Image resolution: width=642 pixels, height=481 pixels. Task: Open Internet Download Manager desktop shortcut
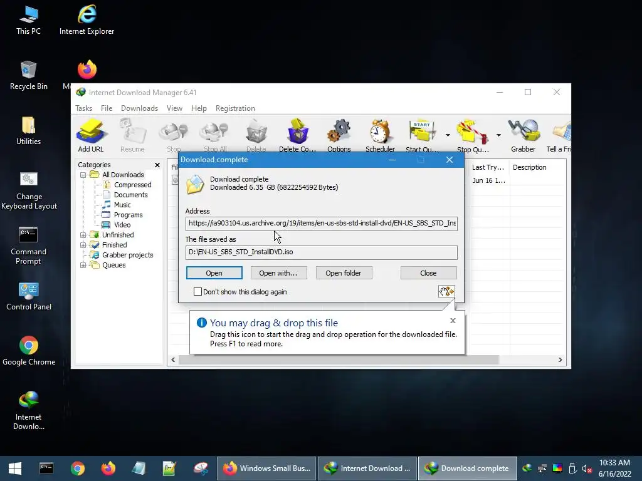[28, 411]
